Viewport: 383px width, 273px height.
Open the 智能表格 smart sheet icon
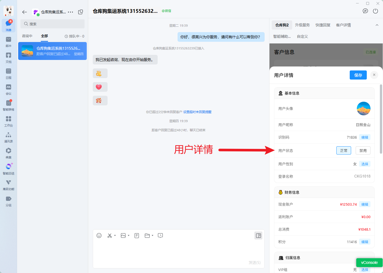[x=9, y=105]
